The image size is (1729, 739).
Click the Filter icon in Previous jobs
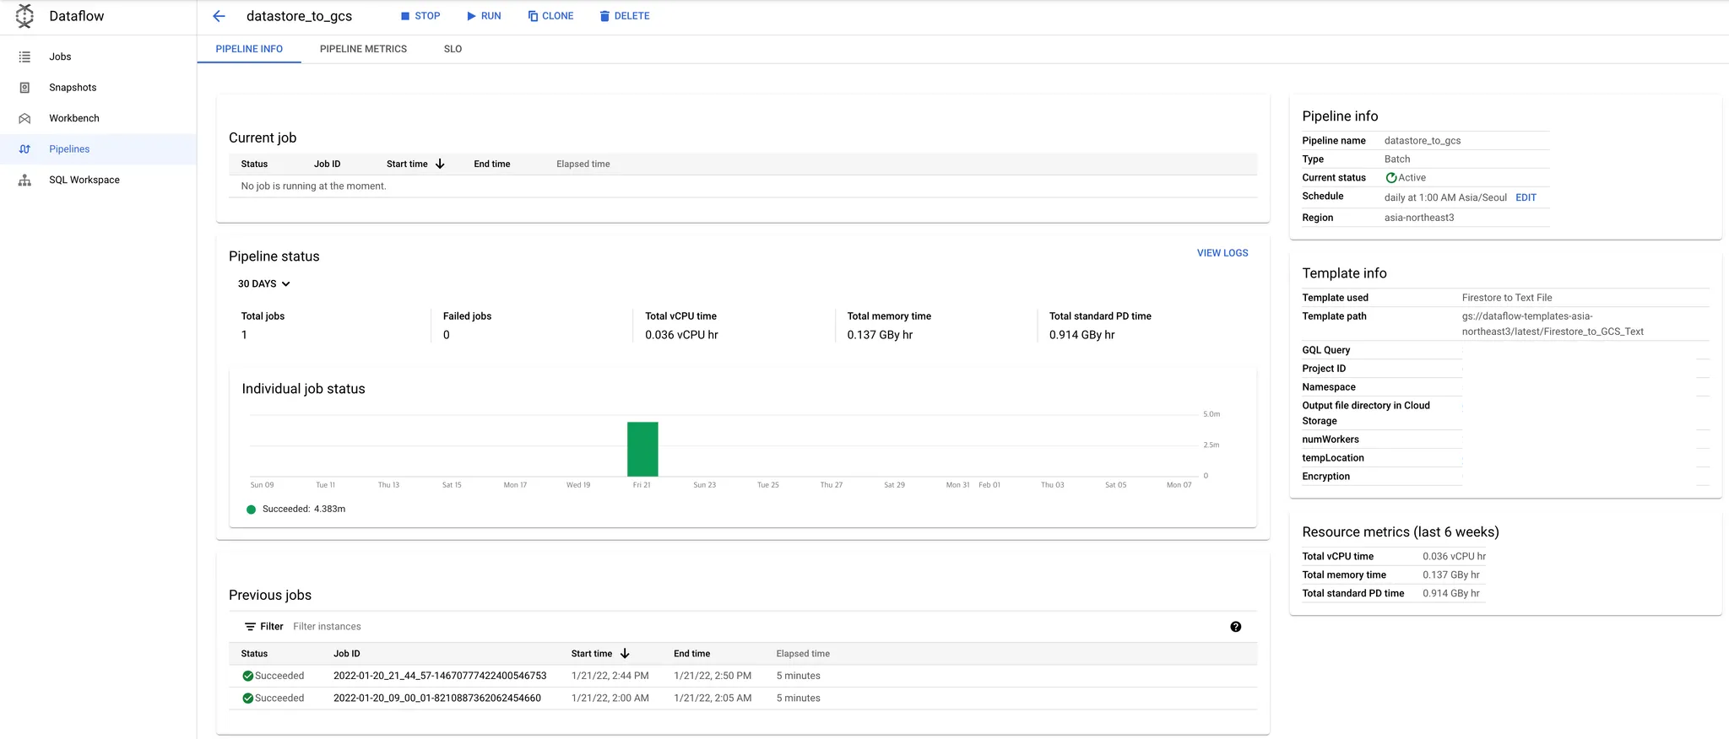click(x=250, y=627)
